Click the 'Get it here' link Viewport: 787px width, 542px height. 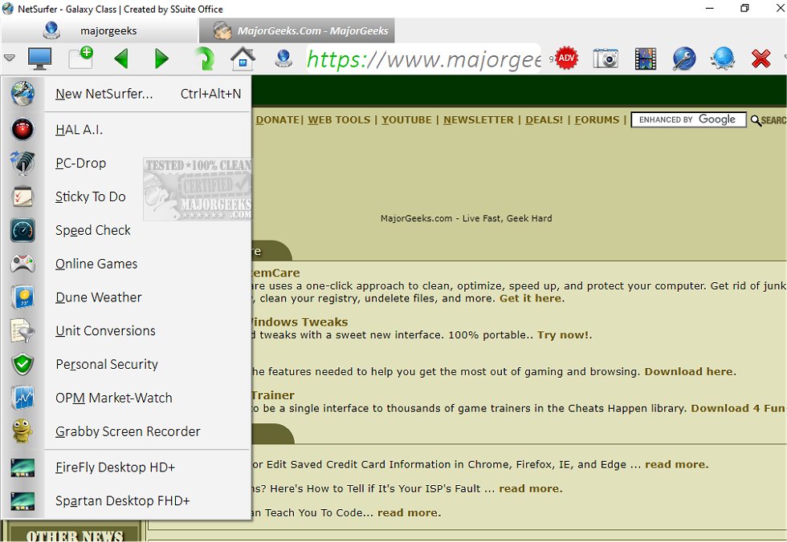coord(530,298)
